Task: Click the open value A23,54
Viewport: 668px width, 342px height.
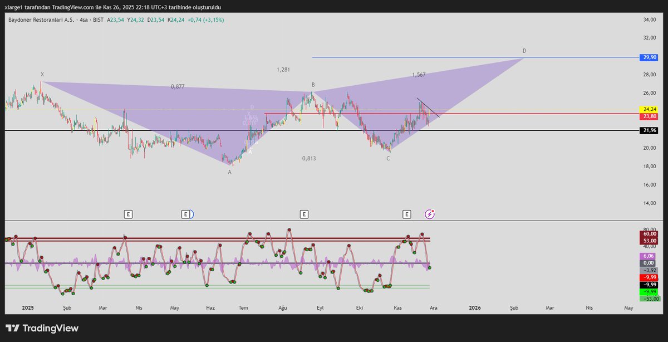Action: pos(115,20)
